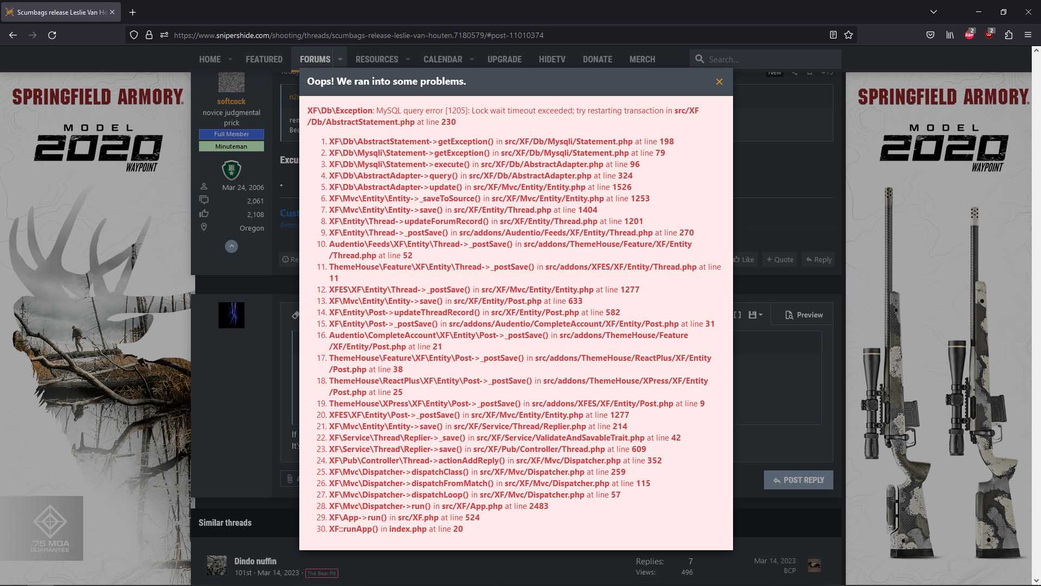This screenshot has width=1041, height=586.
Task: Collapse softcock's user info arrow
Action: coord(232,246)
